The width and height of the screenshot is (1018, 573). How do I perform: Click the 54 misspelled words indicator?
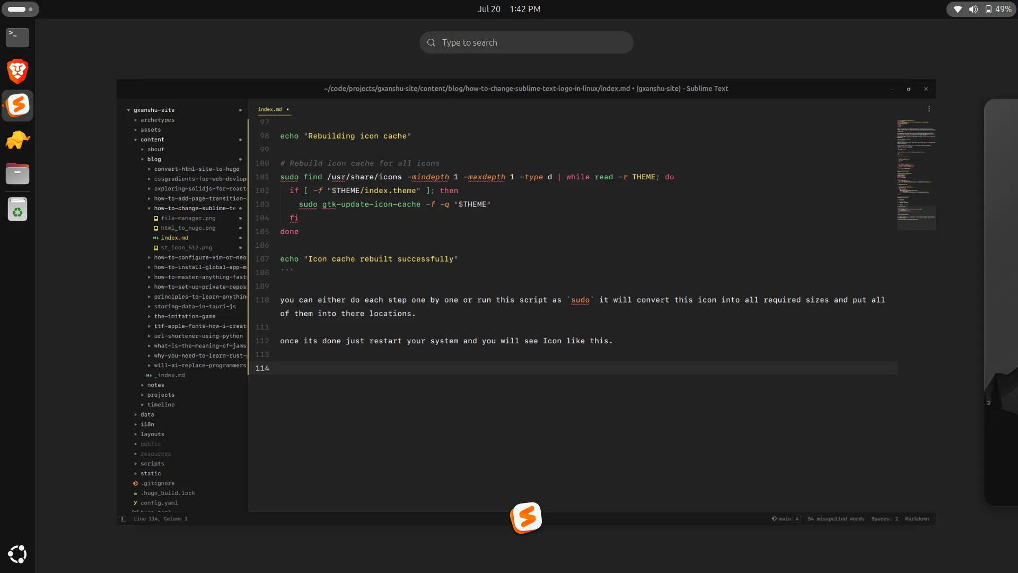(835, 519)
